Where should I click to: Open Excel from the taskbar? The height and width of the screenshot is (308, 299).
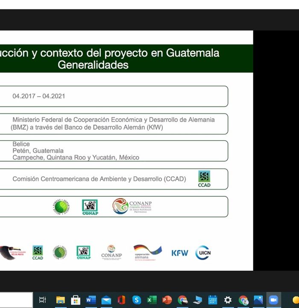tap(152, 300)
